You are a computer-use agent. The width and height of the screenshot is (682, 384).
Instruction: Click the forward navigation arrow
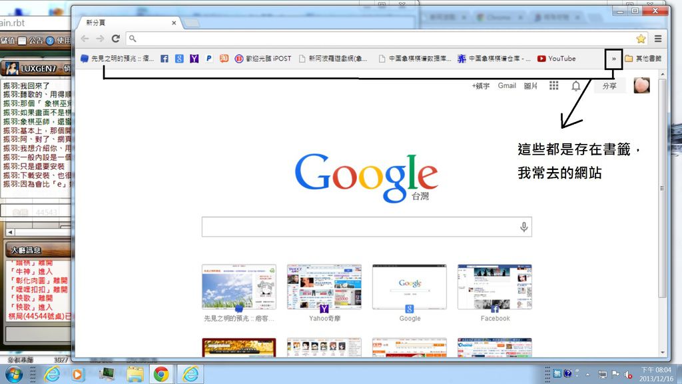(100, 39)
